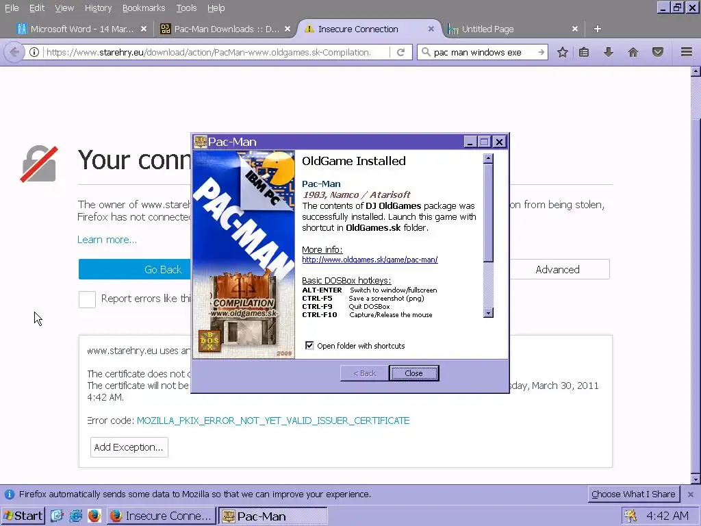
Task: Go to the home page icon
Action: point(633,52)
